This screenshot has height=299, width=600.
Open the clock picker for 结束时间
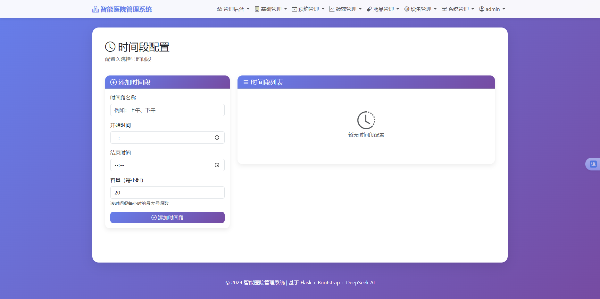pos(217,165)
